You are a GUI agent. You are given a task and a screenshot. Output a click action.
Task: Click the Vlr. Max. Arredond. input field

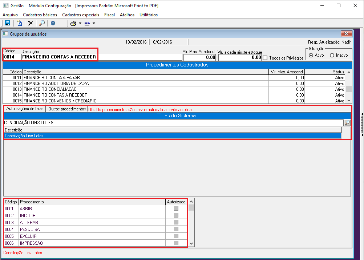point(199,57)
